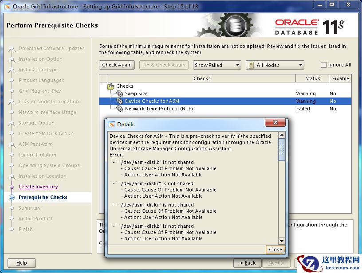This screenshot has height=273, width=362.
Task: Click the Storage Option step in sidebar
Action: [x=36, y=123]
